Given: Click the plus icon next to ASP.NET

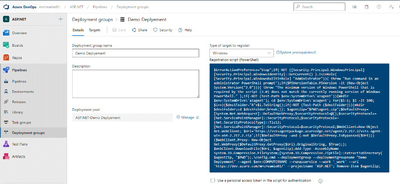Looking at the screenshot, I should [x=60, y=19].
